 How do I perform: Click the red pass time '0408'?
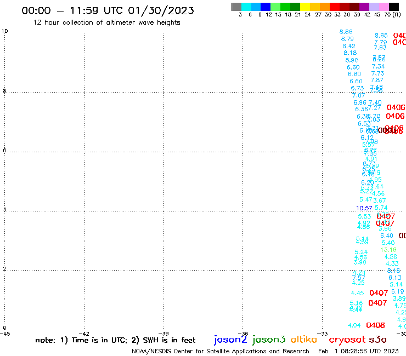[375, 325]
